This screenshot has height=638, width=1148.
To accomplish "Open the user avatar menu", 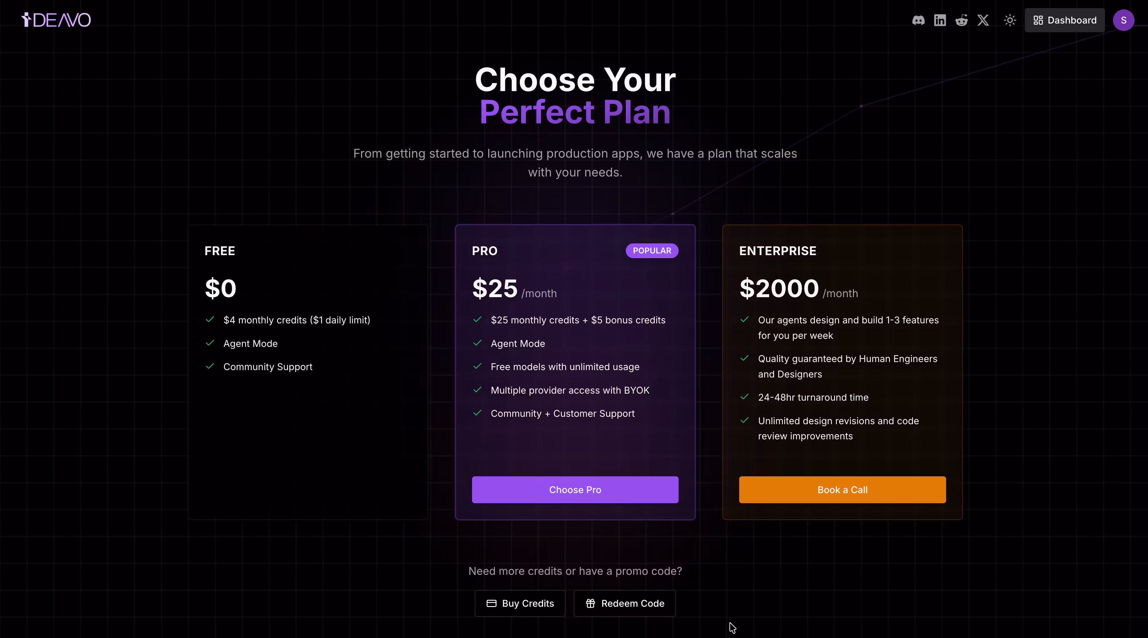I will (1123, 21).
